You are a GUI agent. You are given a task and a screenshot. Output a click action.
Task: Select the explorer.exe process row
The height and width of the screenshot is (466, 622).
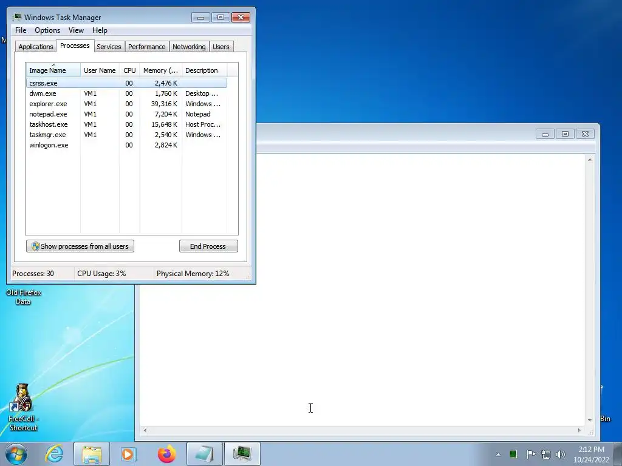[126, 104]
